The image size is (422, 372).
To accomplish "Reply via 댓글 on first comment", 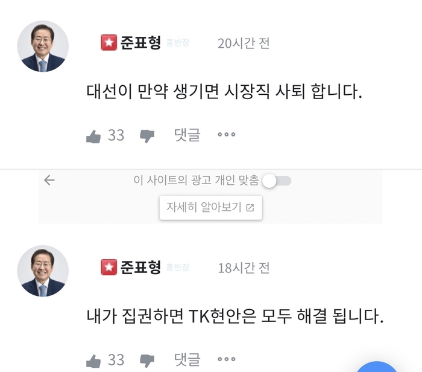I will pyautogui.click(x=187, y=135).
